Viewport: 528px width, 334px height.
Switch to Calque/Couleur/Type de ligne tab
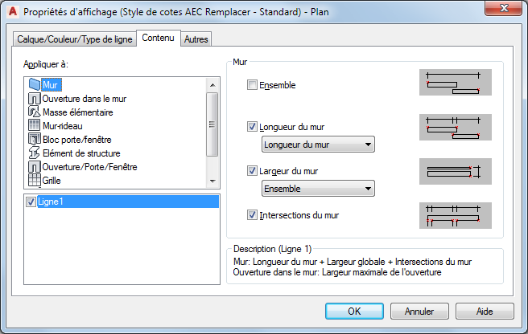(74, 39)
